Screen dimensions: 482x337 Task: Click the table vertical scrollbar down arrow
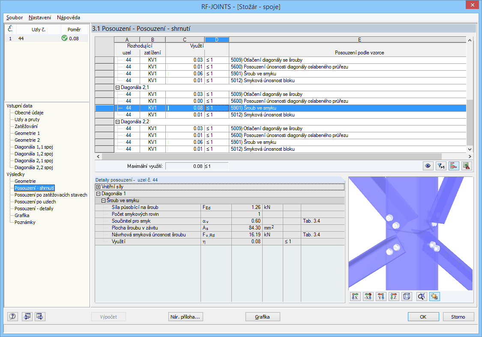(x=470, y=149)
